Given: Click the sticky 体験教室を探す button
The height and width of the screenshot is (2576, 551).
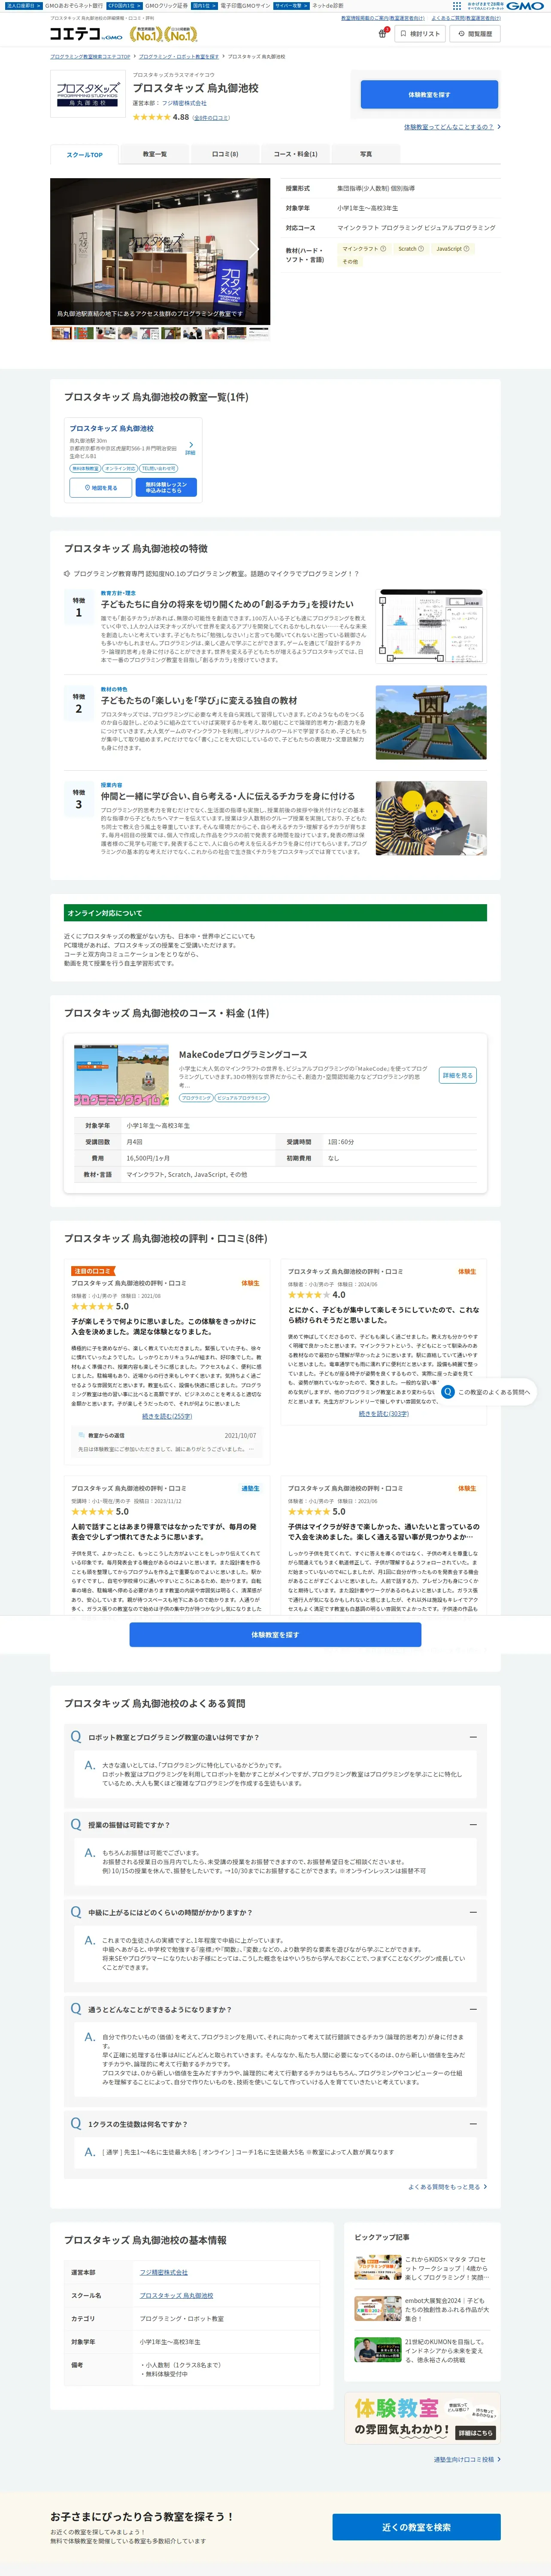Looking at the screenshot, I should coord(275,1635).
